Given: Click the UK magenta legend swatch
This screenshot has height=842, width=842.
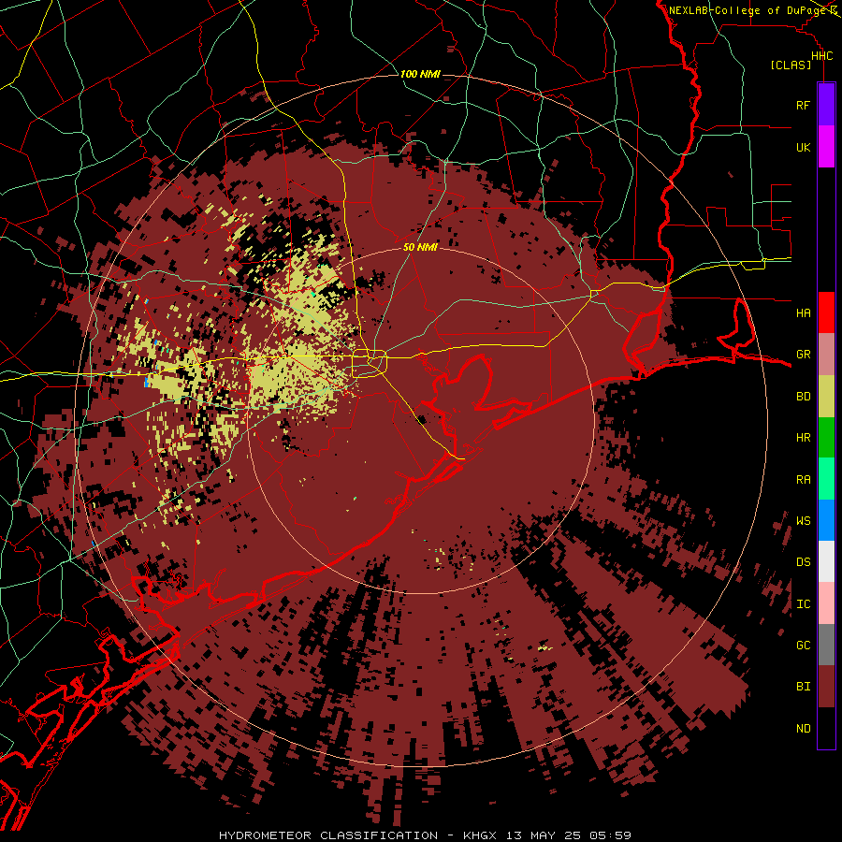Looking at the screenshot, I should [826, 147].
